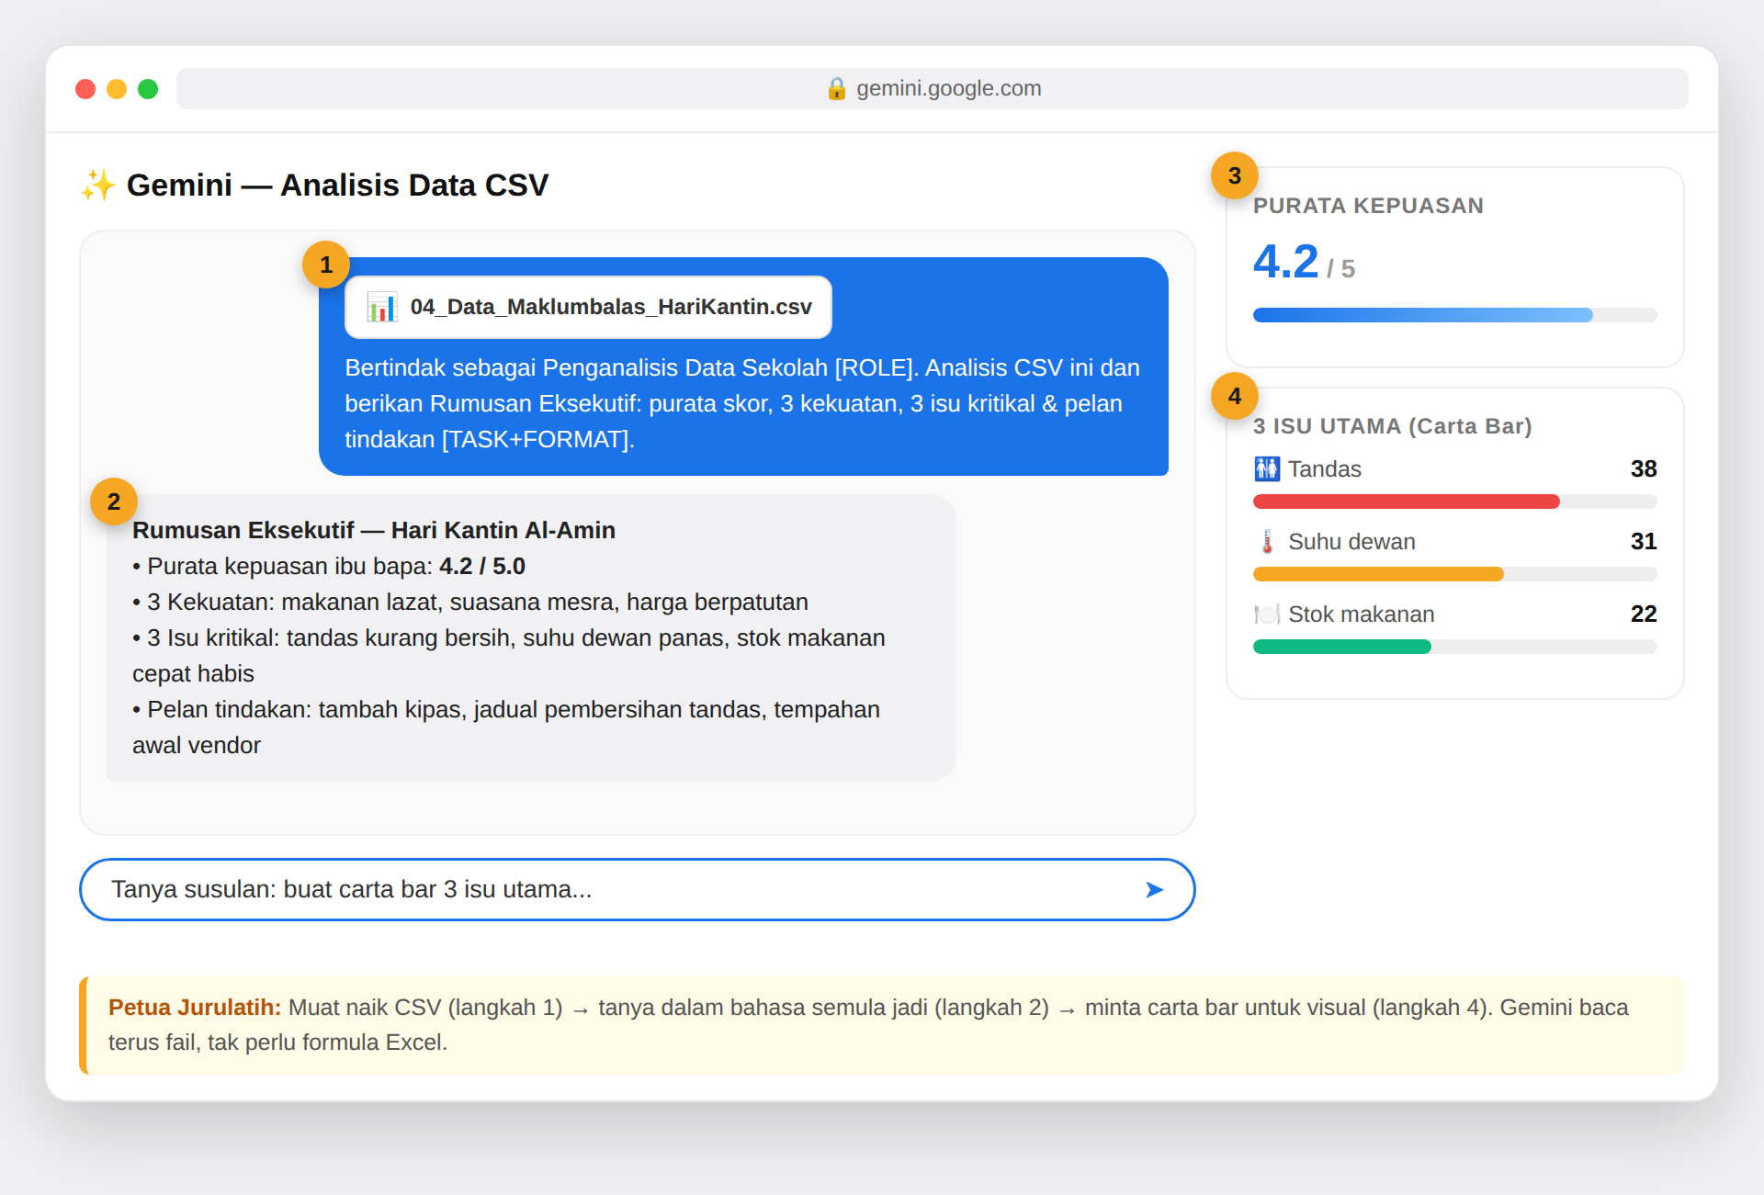Click the 'Suhu dewan' label in bar chart
Screen dimensions: 1764x1195
(x=1351, y=541)
